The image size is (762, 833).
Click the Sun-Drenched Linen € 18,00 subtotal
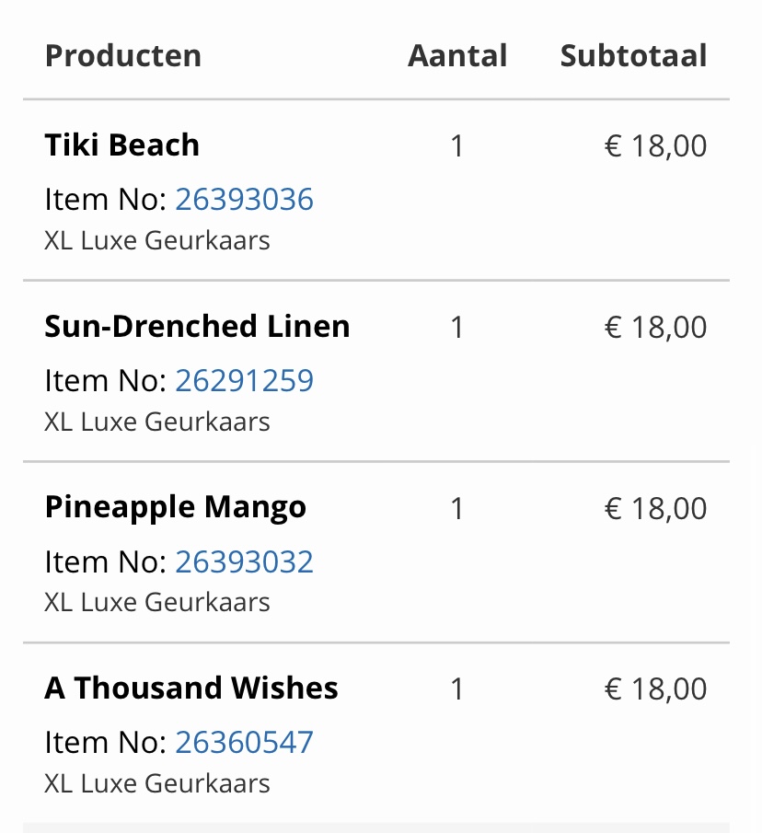[655, 328]
